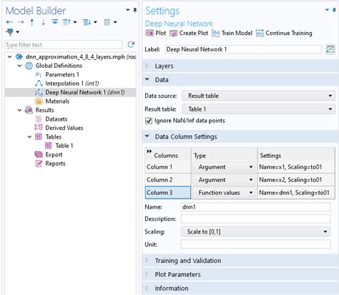Image resolution: width=339 pixels, height=295 pixels.
Task: Click the icon button beside the Label field
Action: pyautogui.click(x=330, y=49)
